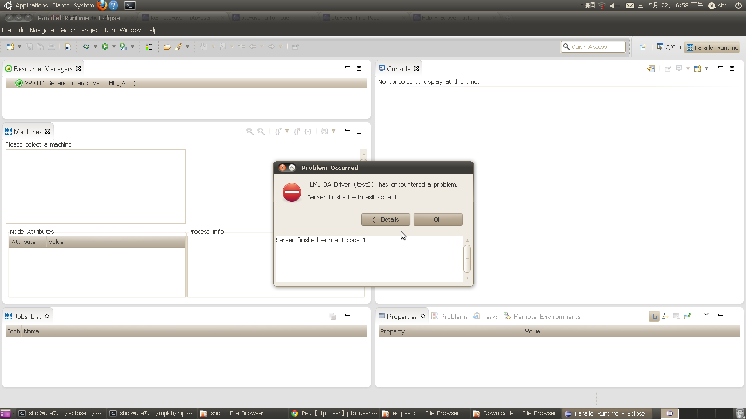Click the green Run button icon
The width and height of the screenshot is (746, 419).
coord(105,47)
